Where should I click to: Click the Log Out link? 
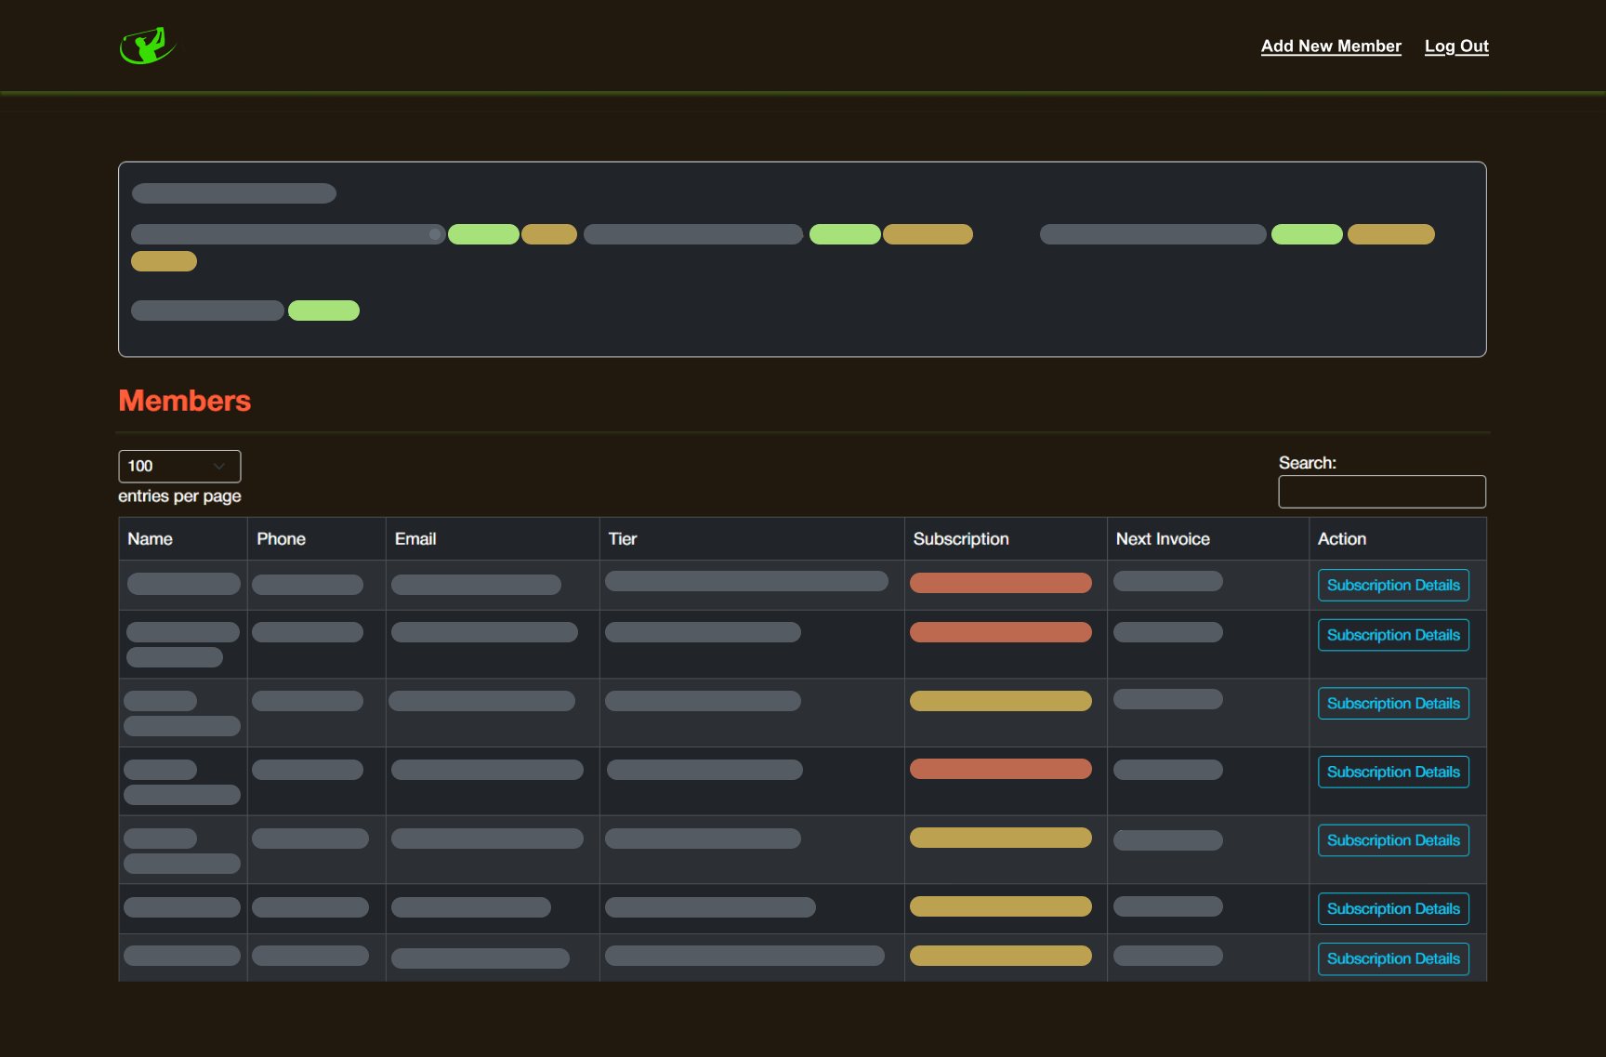[x=1455, y=46]
